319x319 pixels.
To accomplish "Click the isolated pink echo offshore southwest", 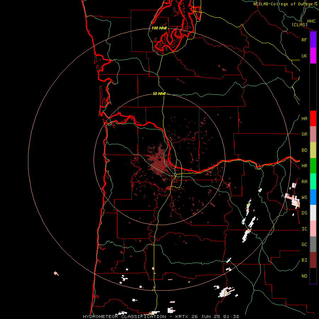I will pos(56,273).
